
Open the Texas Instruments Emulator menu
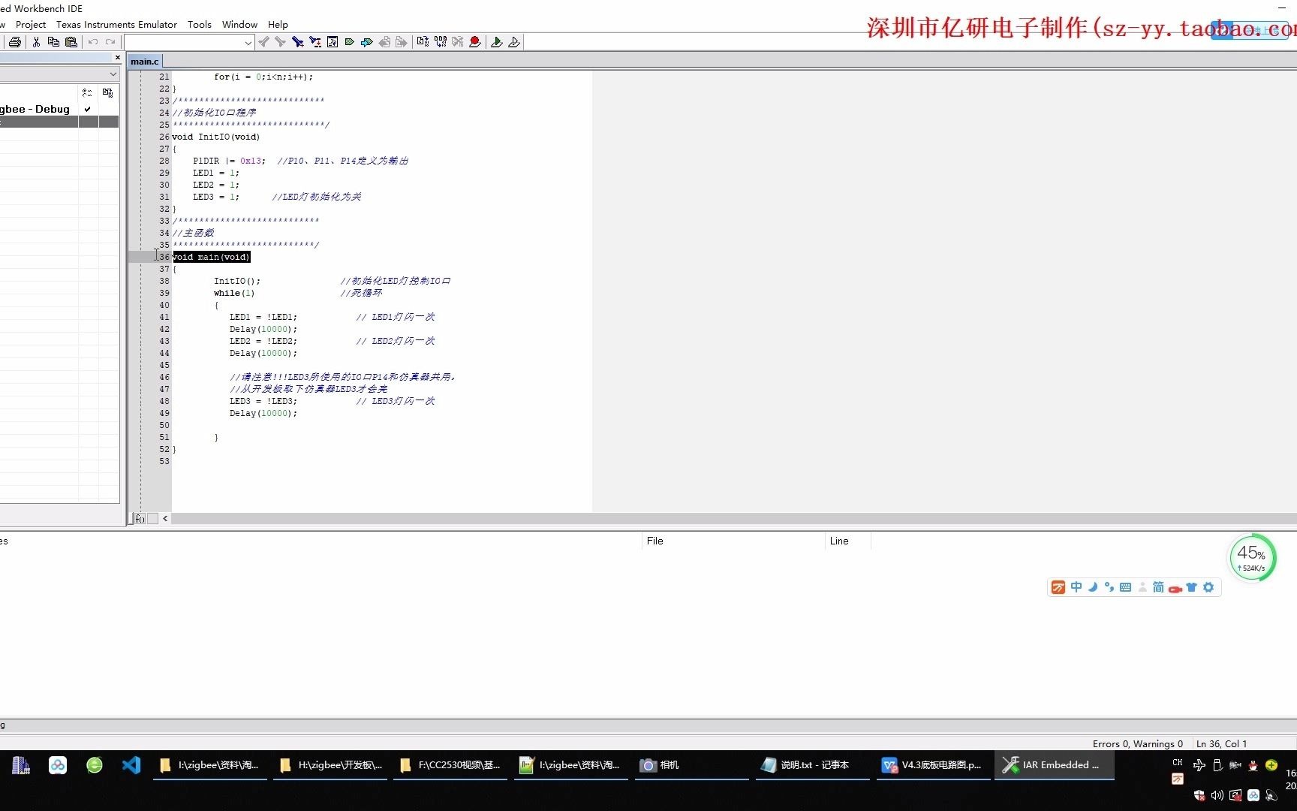pos(116,24)
